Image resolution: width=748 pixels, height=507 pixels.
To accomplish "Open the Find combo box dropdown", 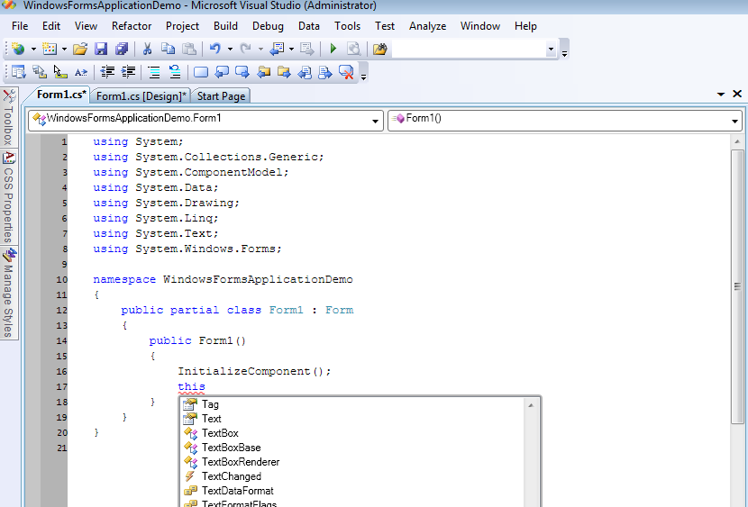I will click(x=551, y=50).
